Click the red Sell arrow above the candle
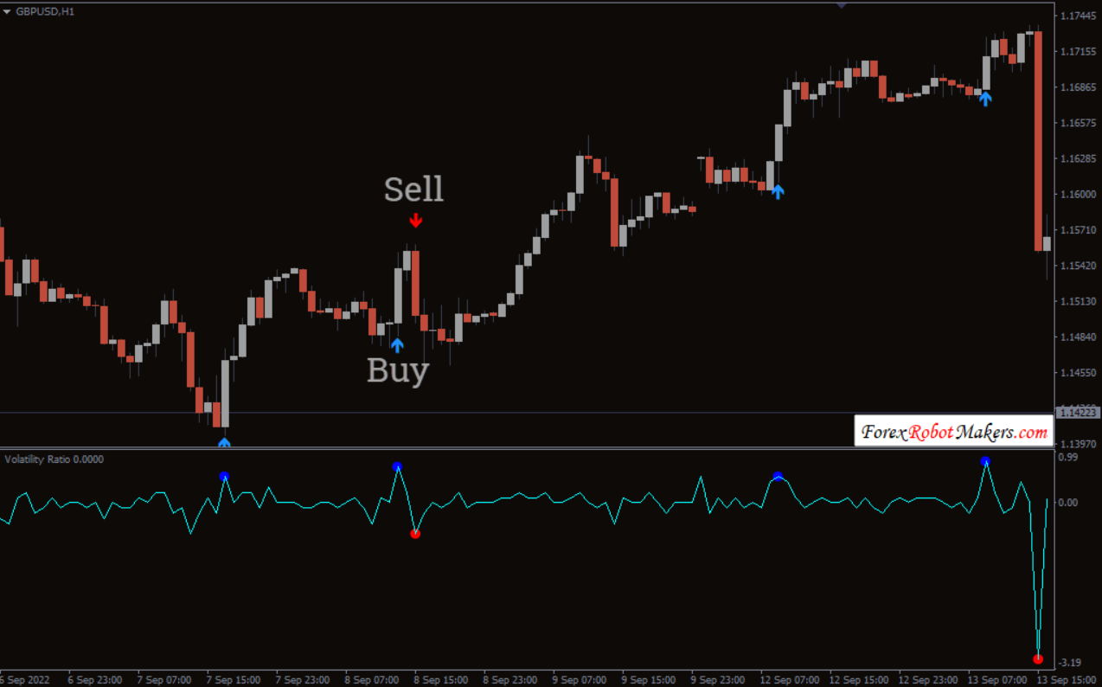Screen dimensions: 1102x687 416,220
